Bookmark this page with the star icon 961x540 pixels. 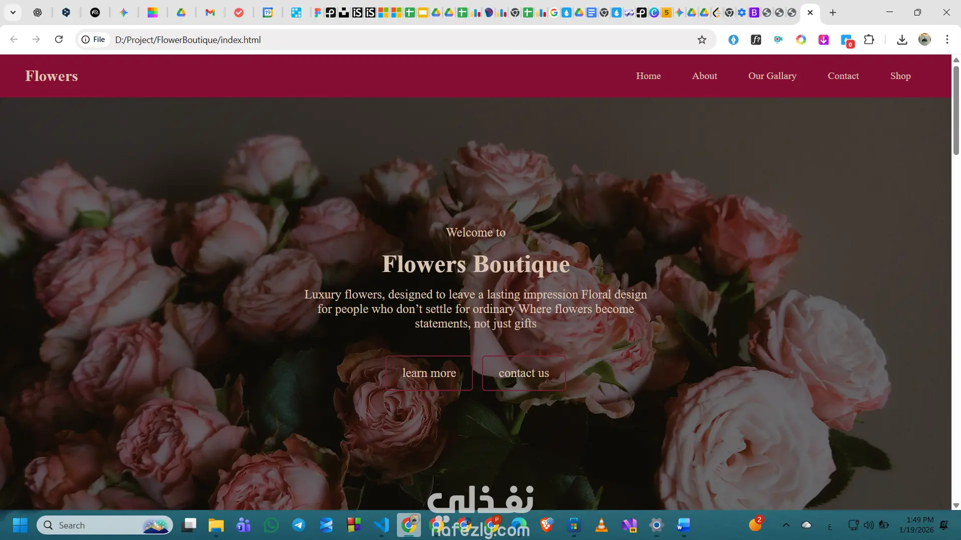(x=702, y=40)
